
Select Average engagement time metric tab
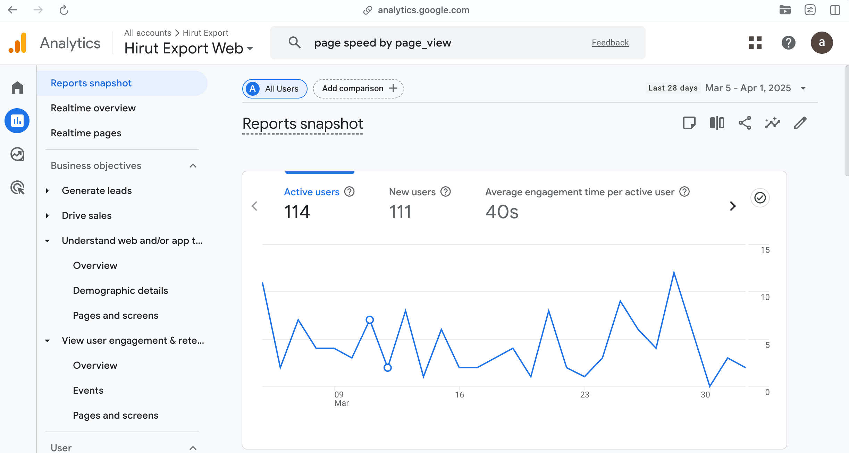coord(587,203)
